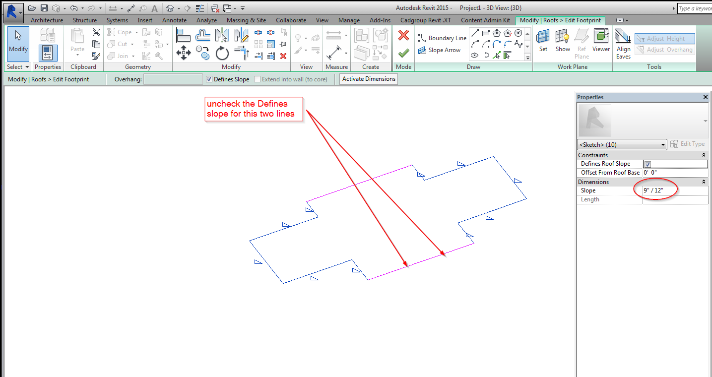Switch to the Annotate ribbon tab
The image size is (712, 377).
(x=175, y=20)
